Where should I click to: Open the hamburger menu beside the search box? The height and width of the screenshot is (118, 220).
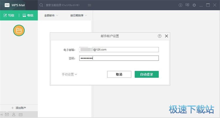pyautogui.click(x=89, y=5)
